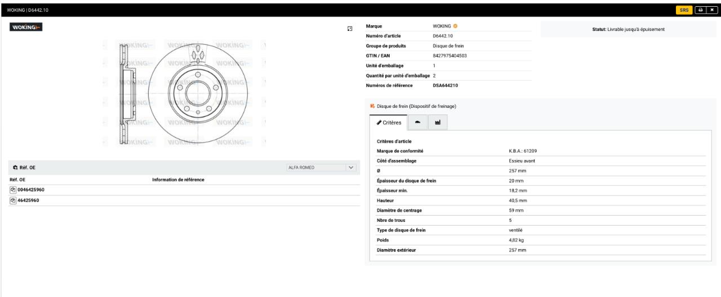Image resolution: width=721 pixels, height=297 pixels.
Task: Click GTIN value 8427975404503
Action: (449, 56)
